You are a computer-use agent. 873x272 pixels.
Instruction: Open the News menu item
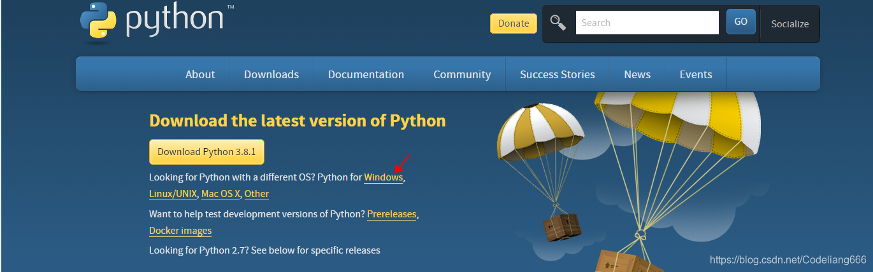637,74
